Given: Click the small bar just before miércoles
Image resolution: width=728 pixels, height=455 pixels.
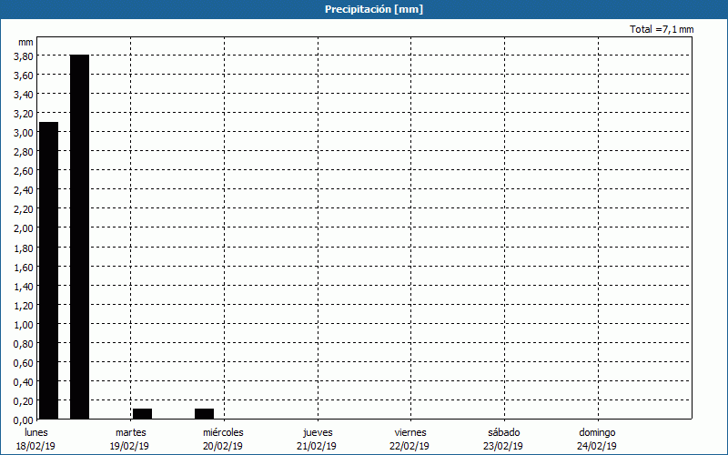Looking at the screenshot, I should pyautogui.click(x=204, y=414).
